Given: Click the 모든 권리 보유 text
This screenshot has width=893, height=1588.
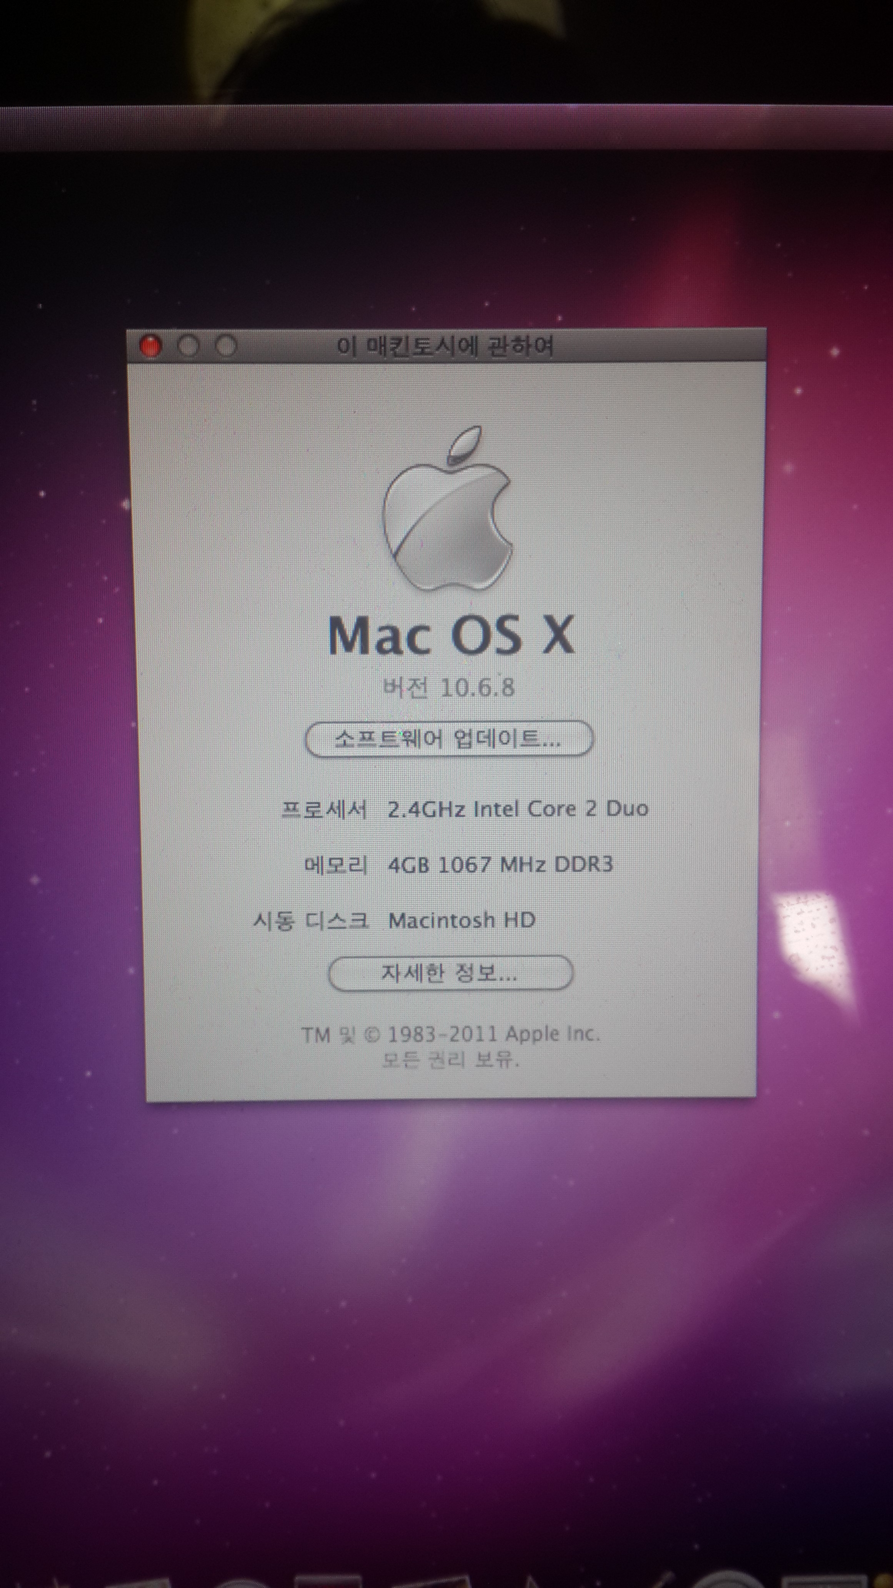Looking at the screenshot, I should tap(450, 1060).
